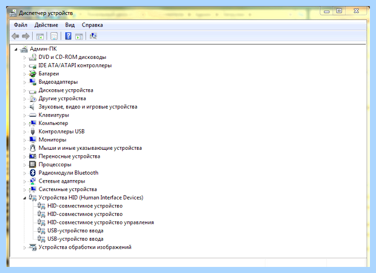The image size is (376, 273).
Task: Click the DVD и CD-ROM drive icon
Action: tap(32, 57)
